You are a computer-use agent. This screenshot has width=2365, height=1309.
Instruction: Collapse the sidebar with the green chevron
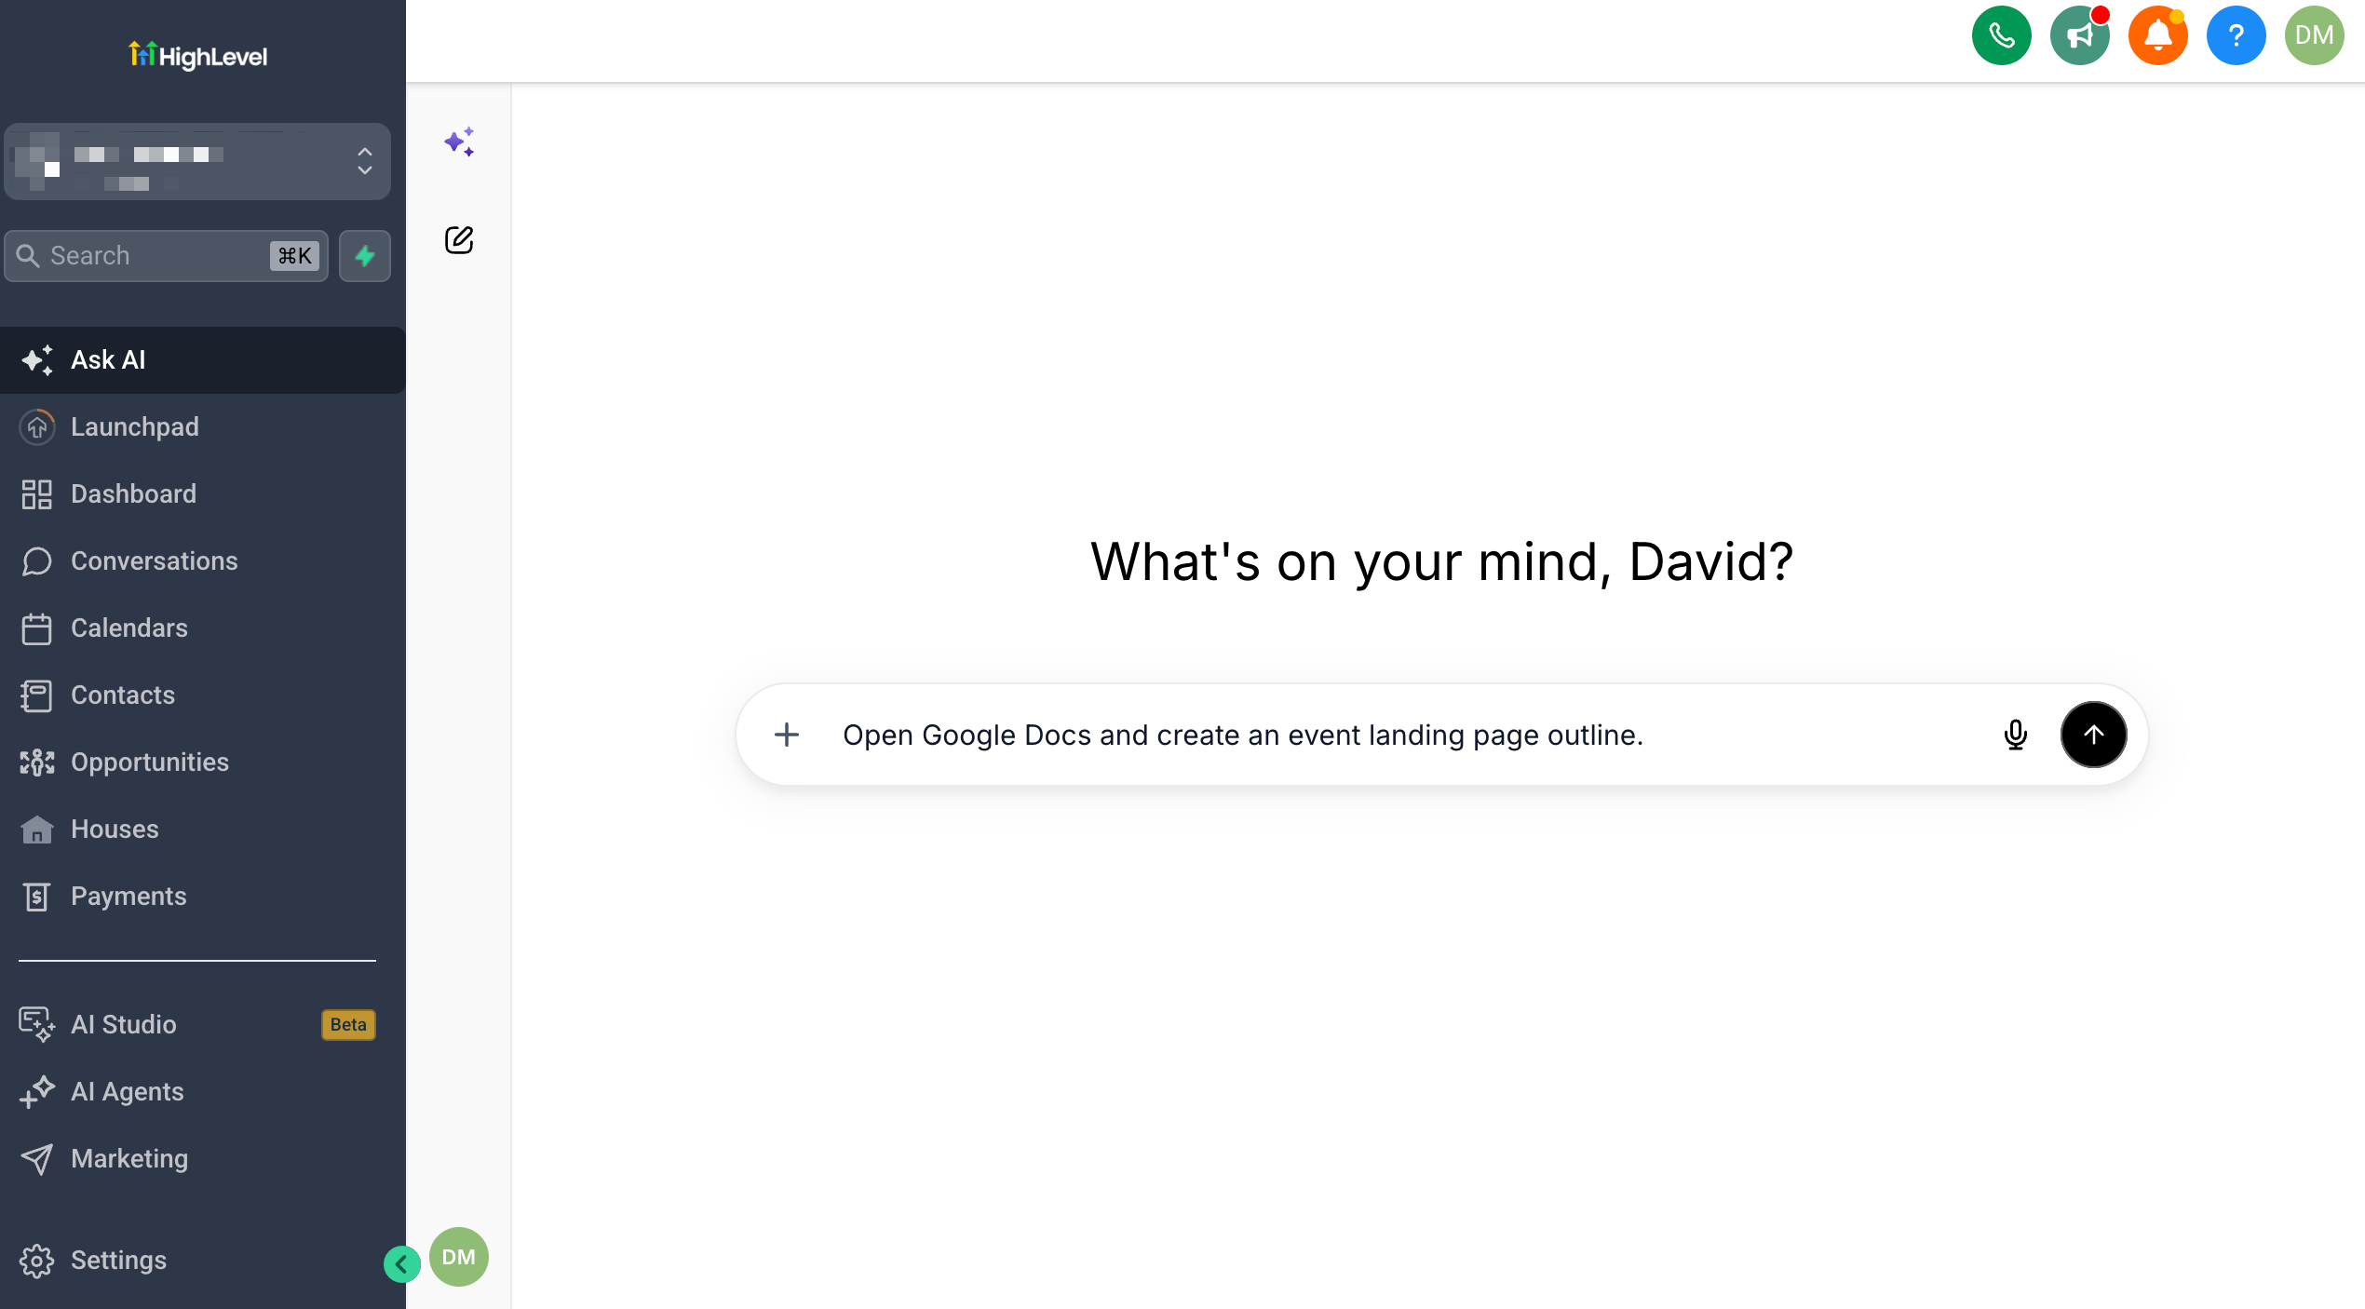[x=401, y=1264]
